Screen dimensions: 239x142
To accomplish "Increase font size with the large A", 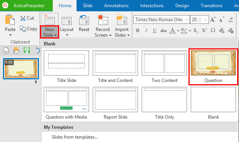I will tap(213, 20).
